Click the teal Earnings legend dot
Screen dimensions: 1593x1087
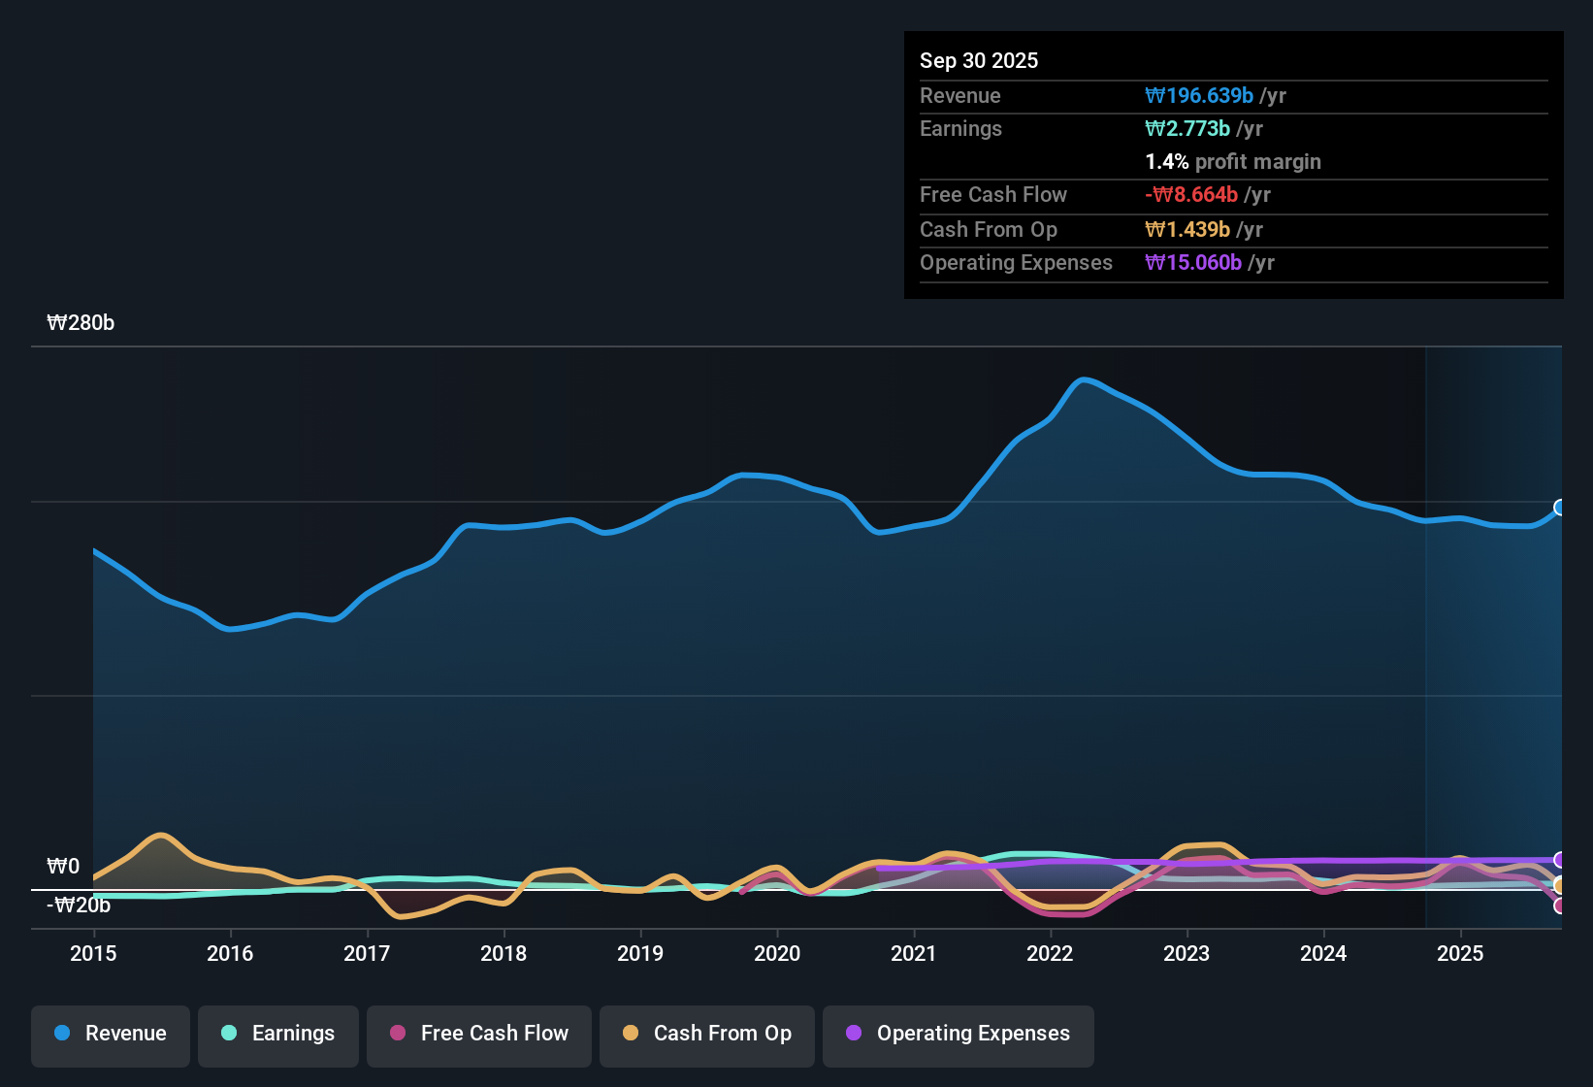(228, 1034)
